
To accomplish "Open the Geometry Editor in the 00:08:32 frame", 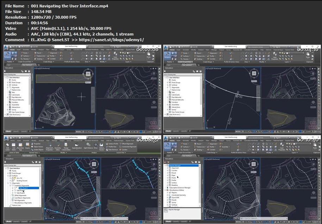I will point(58,147).
